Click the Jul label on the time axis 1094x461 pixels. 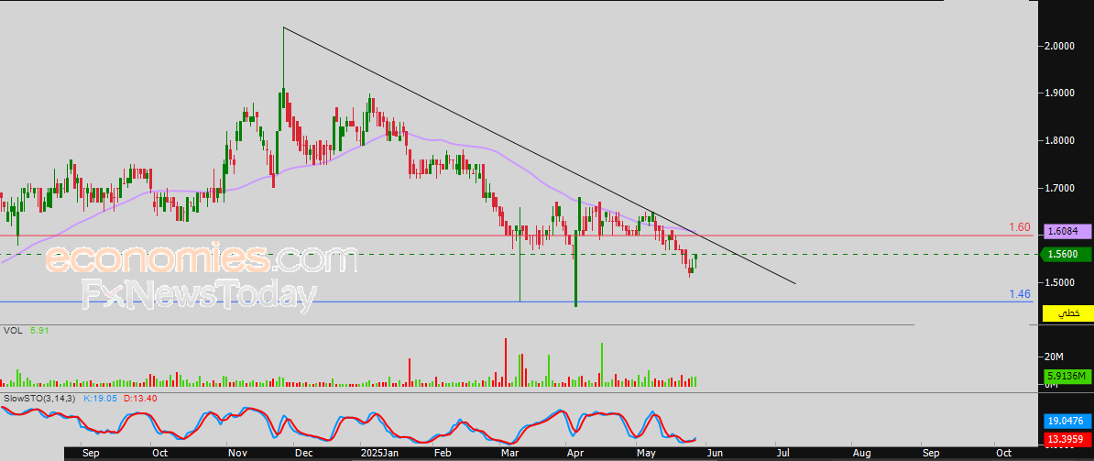[x=782, y=454]
